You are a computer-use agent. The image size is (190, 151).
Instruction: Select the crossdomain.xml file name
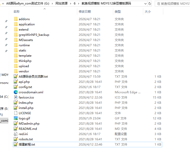coord(31,92)
